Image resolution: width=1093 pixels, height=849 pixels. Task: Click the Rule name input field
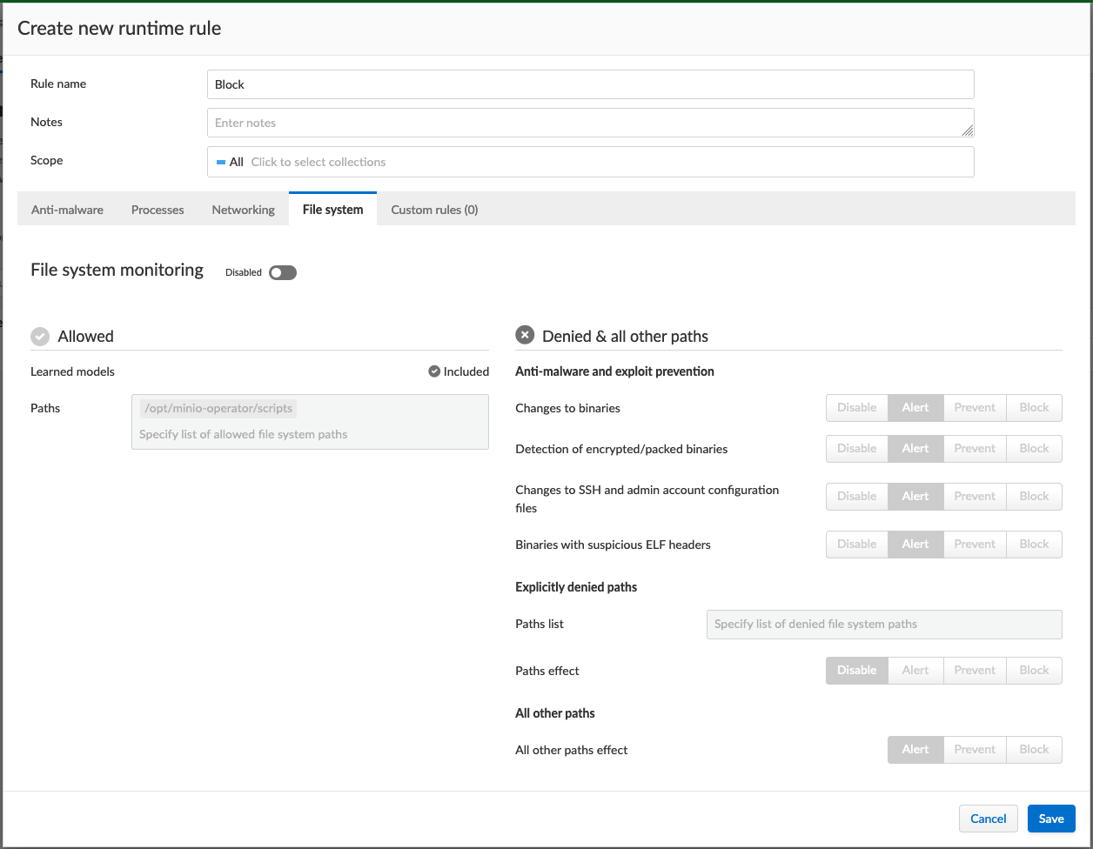point(590,84)
